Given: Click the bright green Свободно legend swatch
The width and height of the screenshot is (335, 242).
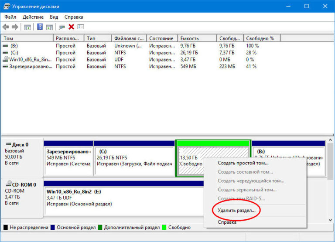Looking at the screenshot, I should tap(164, 227).
